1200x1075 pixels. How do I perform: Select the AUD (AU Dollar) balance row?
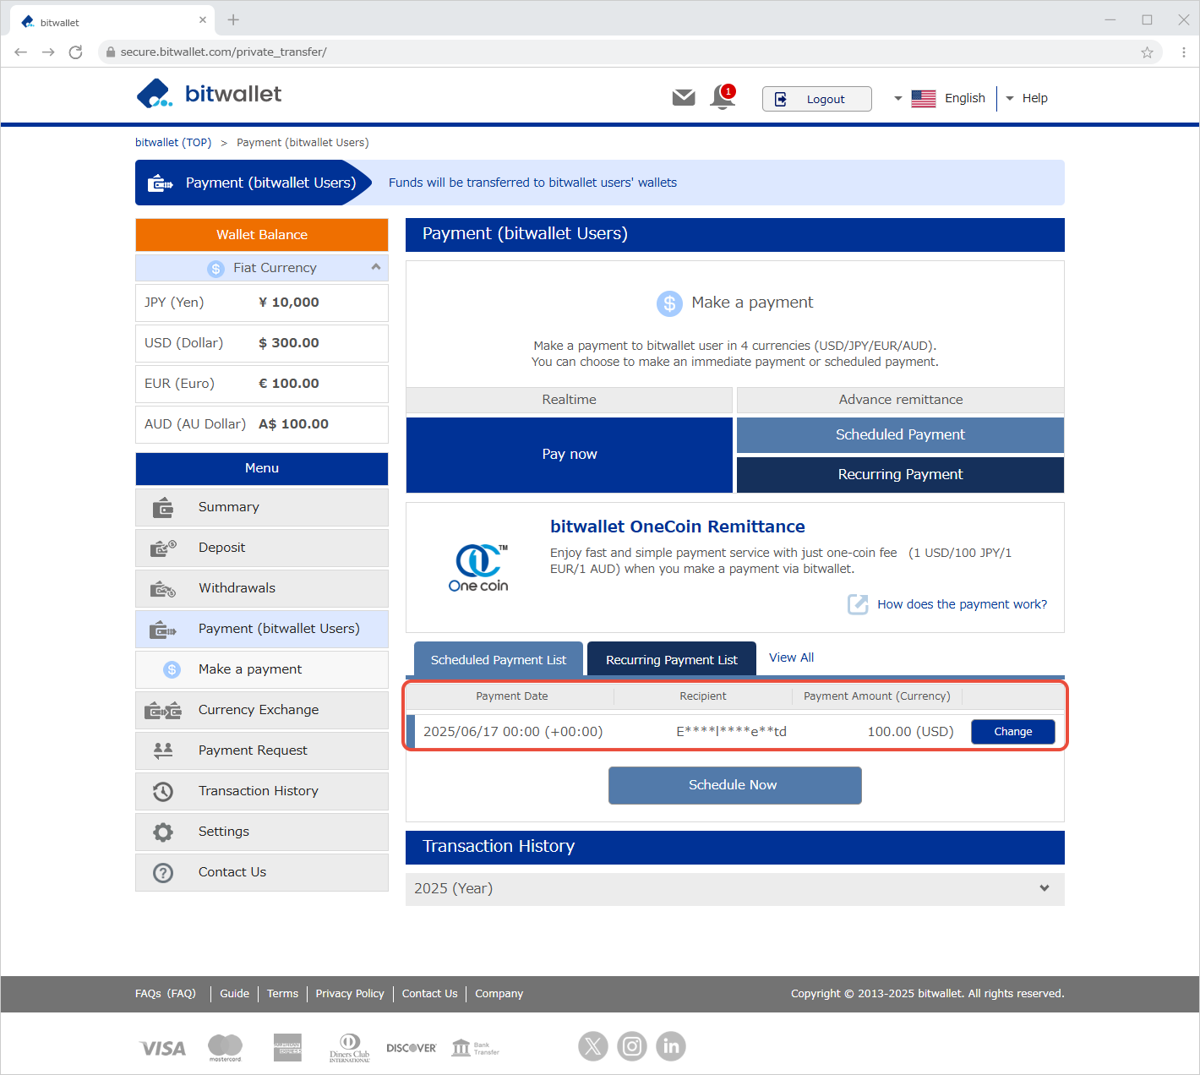coord(262,424)
